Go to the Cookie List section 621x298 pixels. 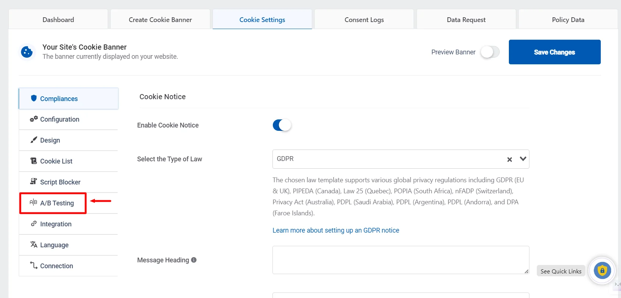(x=68, y=161)
